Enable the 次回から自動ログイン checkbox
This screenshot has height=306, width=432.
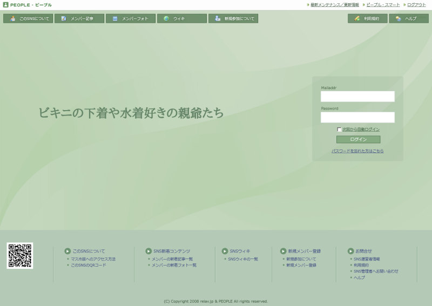pyautogui.click(x=339, y=130)
